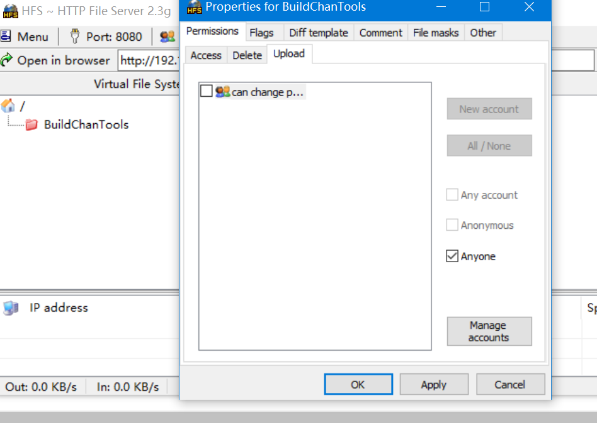597x423 pixels.
Task: Select the Upload sub-tab
Action: [289, 54]
